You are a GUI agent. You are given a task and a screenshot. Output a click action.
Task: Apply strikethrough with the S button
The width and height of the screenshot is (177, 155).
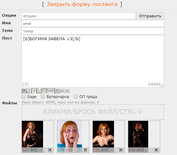(57, 91)
